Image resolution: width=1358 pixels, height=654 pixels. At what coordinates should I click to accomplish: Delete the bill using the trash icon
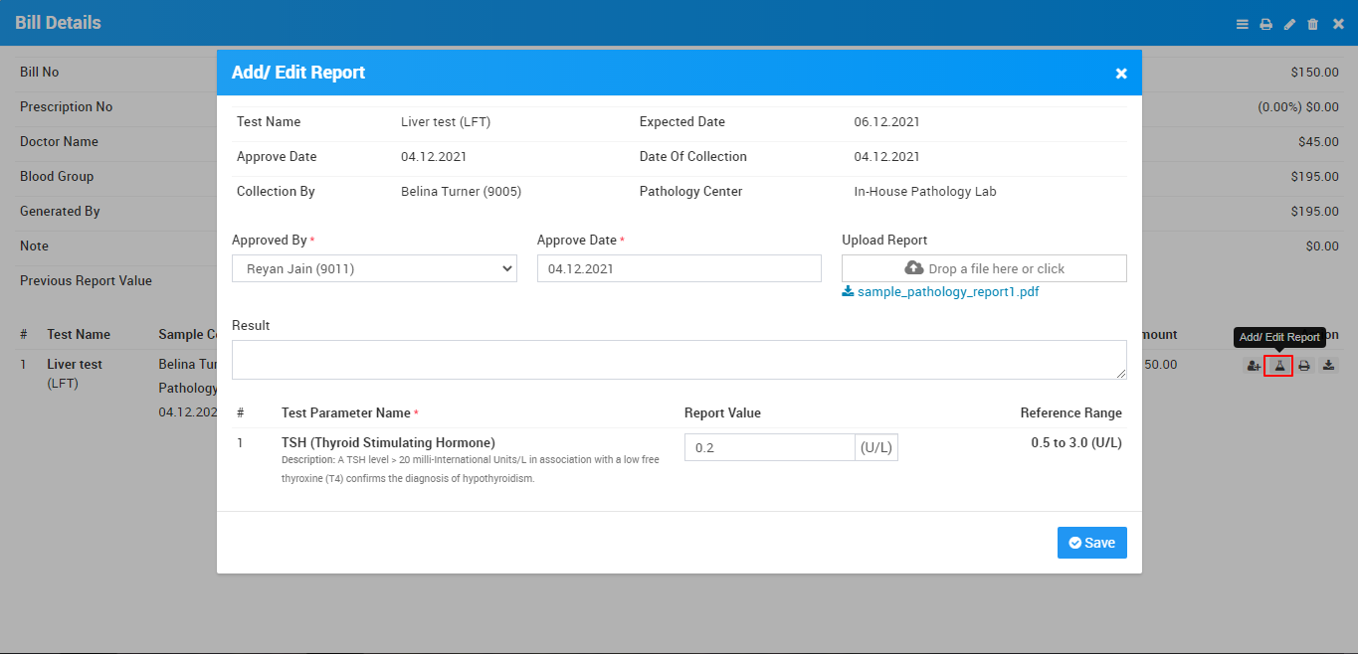1313,24
